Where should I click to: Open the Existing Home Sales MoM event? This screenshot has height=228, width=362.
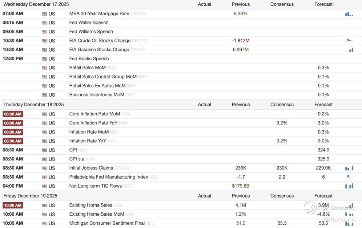[x=97, y=214]
